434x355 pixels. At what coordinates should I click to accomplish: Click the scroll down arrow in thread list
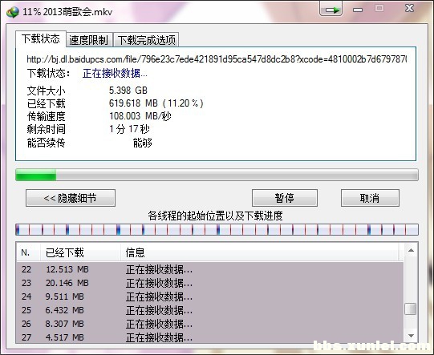pyautogui.click(x=411, y=336)
